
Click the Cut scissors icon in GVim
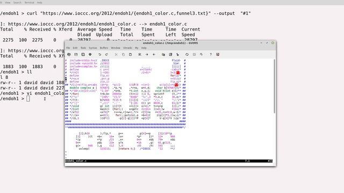116,55
